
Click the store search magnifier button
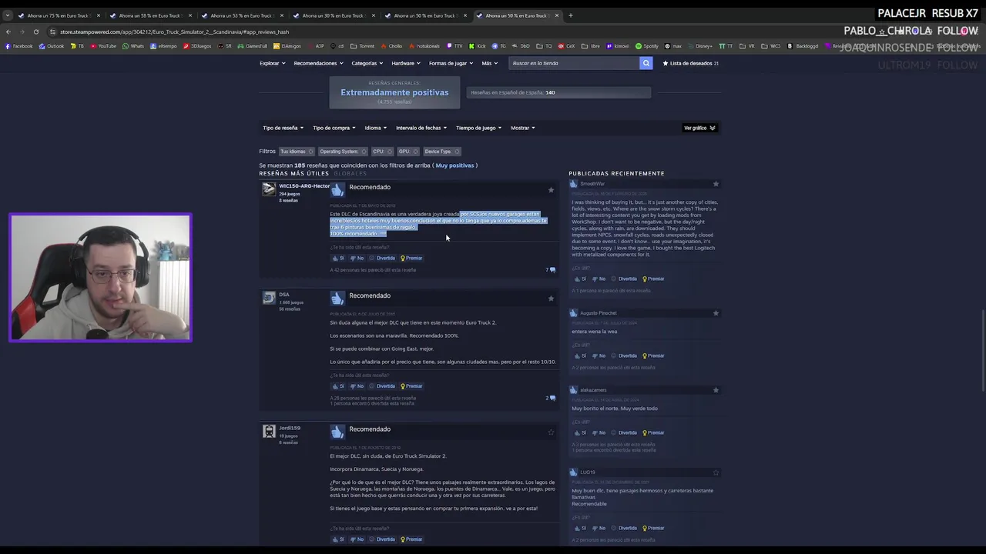tap(646, 63)
